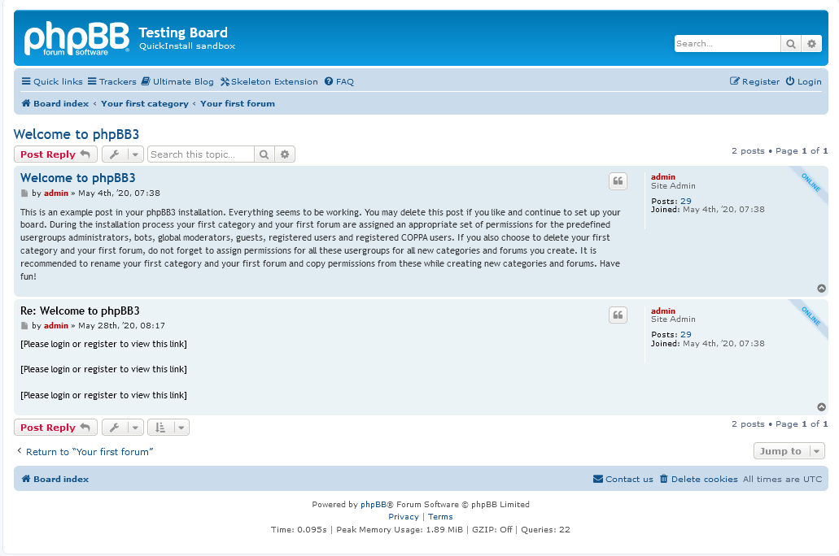
Task: Click the top arrow icon in reply post
Action: [821, 407]
